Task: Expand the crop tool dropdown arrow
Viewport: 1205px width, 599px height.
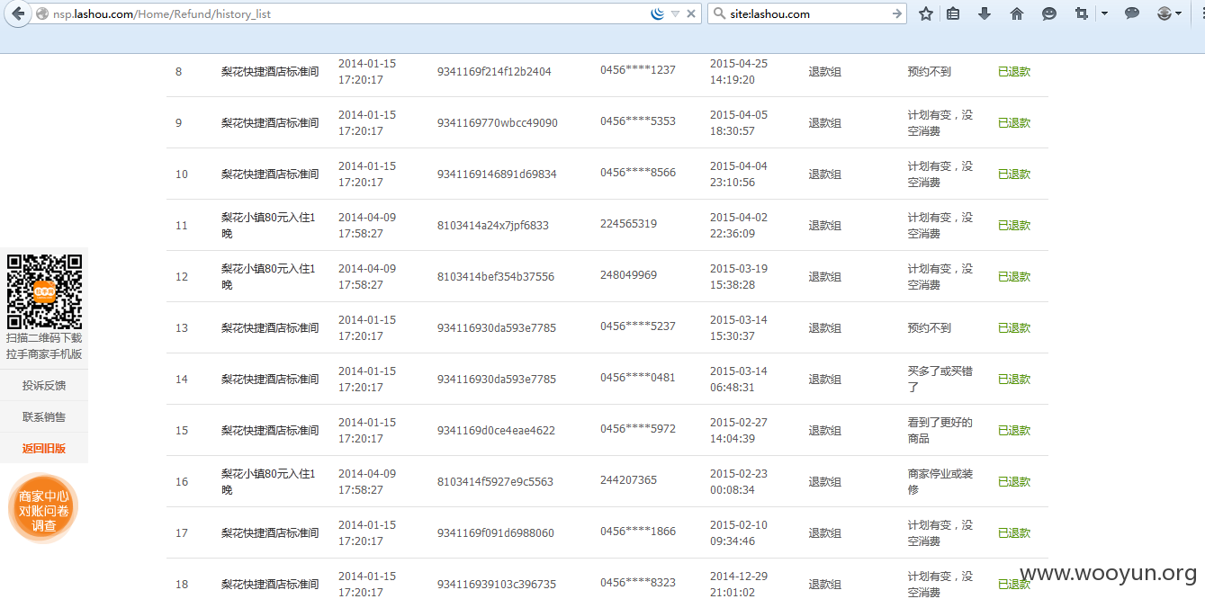Action: tap(1104, 13)
